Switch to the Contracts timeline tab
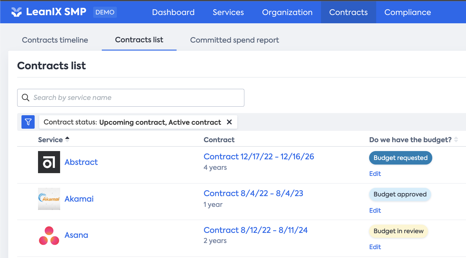466x258 pixels. point(55,40)
